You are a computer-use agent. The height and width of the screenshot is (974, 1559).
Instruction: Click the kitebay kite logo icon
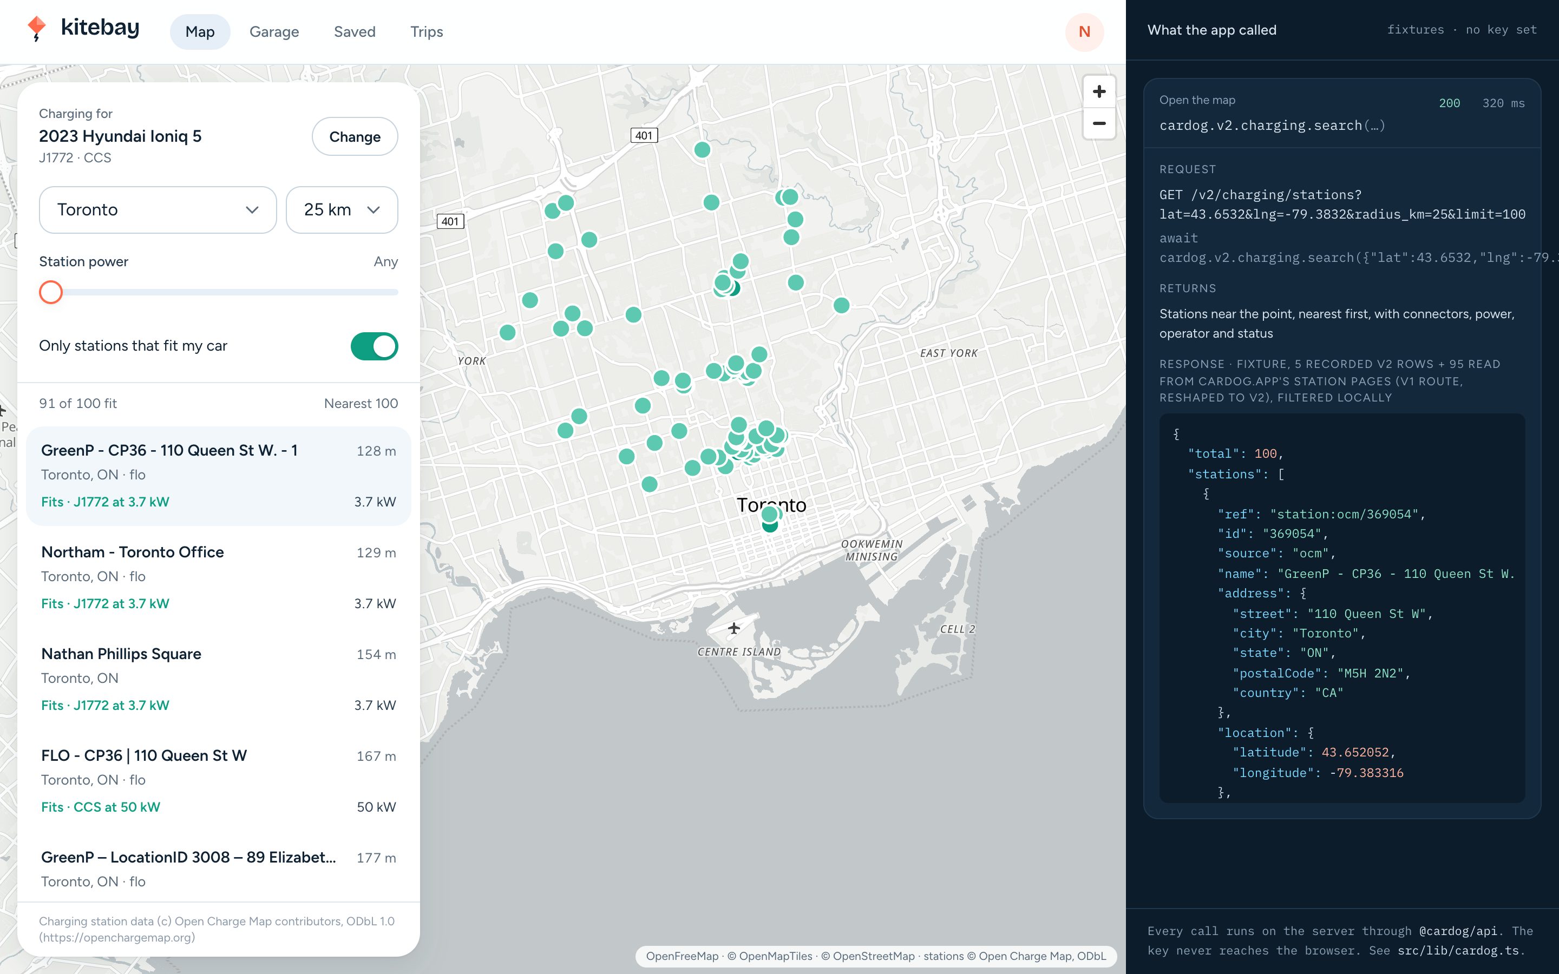pyautogui.click(x=37, y=28)
